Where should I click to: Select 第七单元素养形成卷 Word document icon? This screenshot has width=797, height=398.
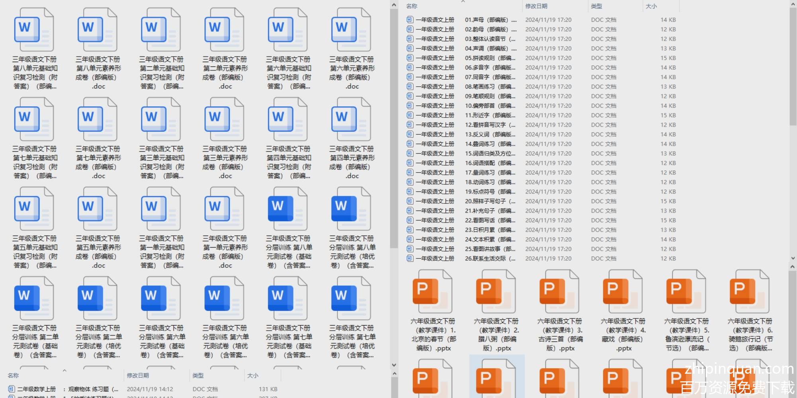tap(97, 119)
